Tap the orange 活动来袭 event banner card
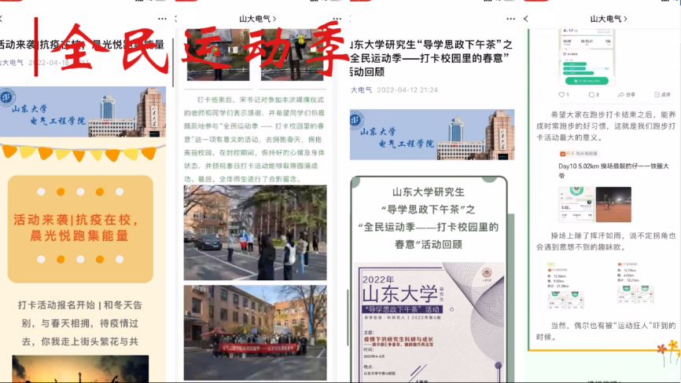This screenshot has width=681, height=383. pos(80,228)
